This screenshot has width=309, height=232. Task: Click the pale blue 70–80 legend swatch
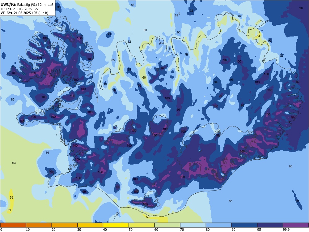click(x=193, y=225)
